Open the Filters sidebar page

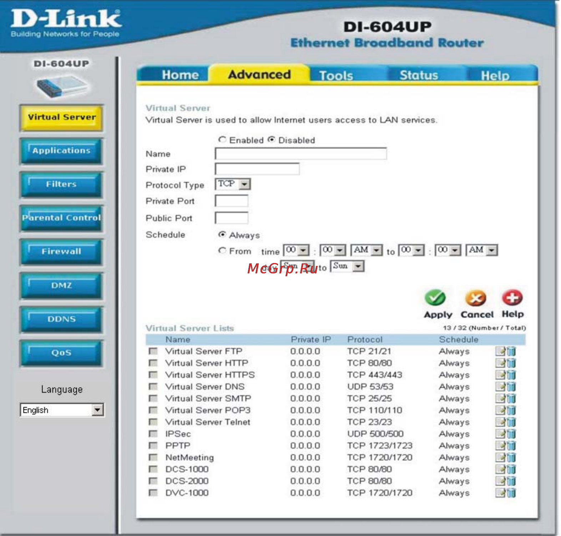click(x=61, y=185)
